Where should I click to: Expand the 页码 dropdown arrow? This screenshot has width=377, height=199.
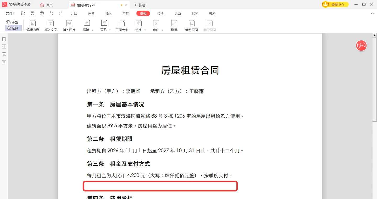110,30
